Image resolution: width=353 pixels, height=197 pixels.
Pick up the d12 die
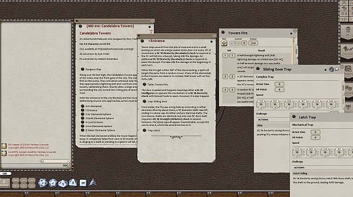click(x=53, y=182)
